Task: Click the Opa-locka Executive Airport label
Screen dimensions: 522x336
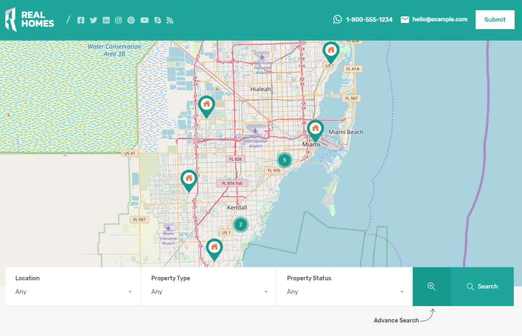Action: pos(263,68)
